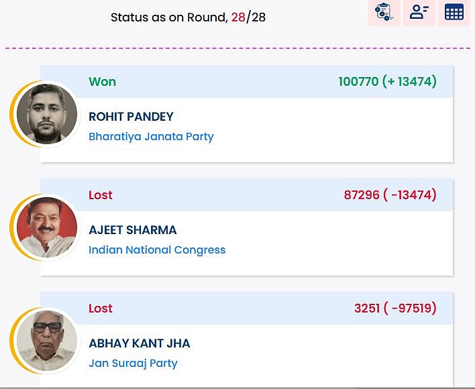Viewport: 475px width, 389px height.
Task: Click Abhay Kant Jha's candidate photo
Action: click(47, 341)
